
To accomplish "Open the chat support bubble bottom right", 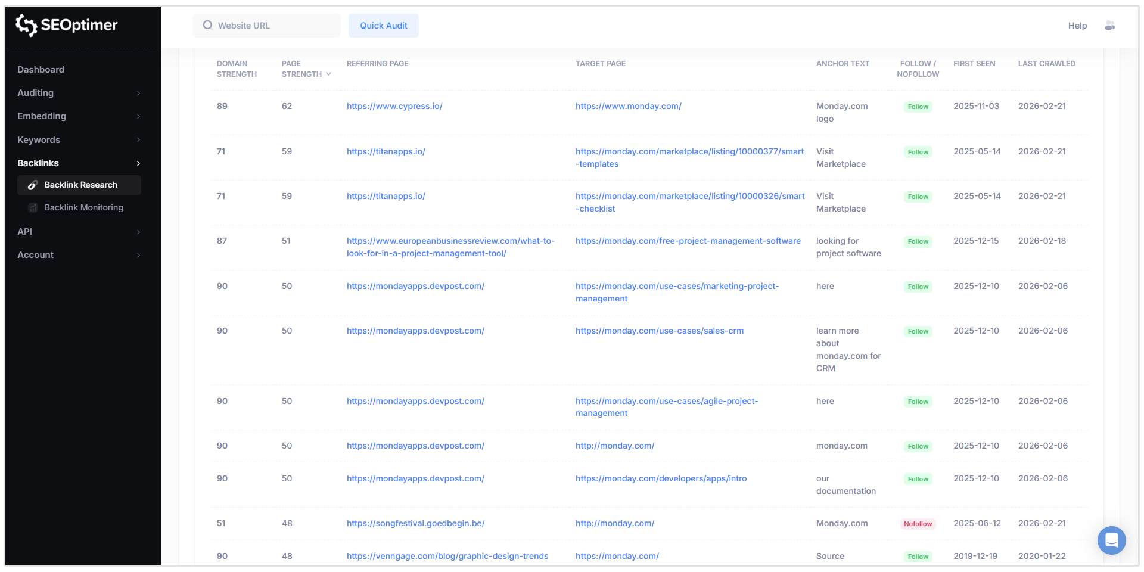I will [1111, 540].
